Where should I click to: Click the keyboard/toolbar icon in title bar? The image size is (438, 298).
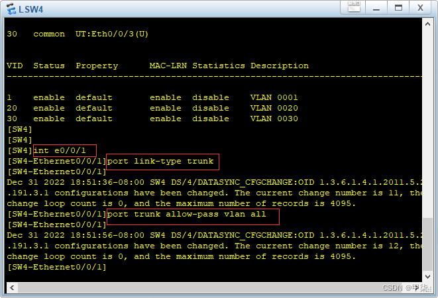(x=354, y=7)
